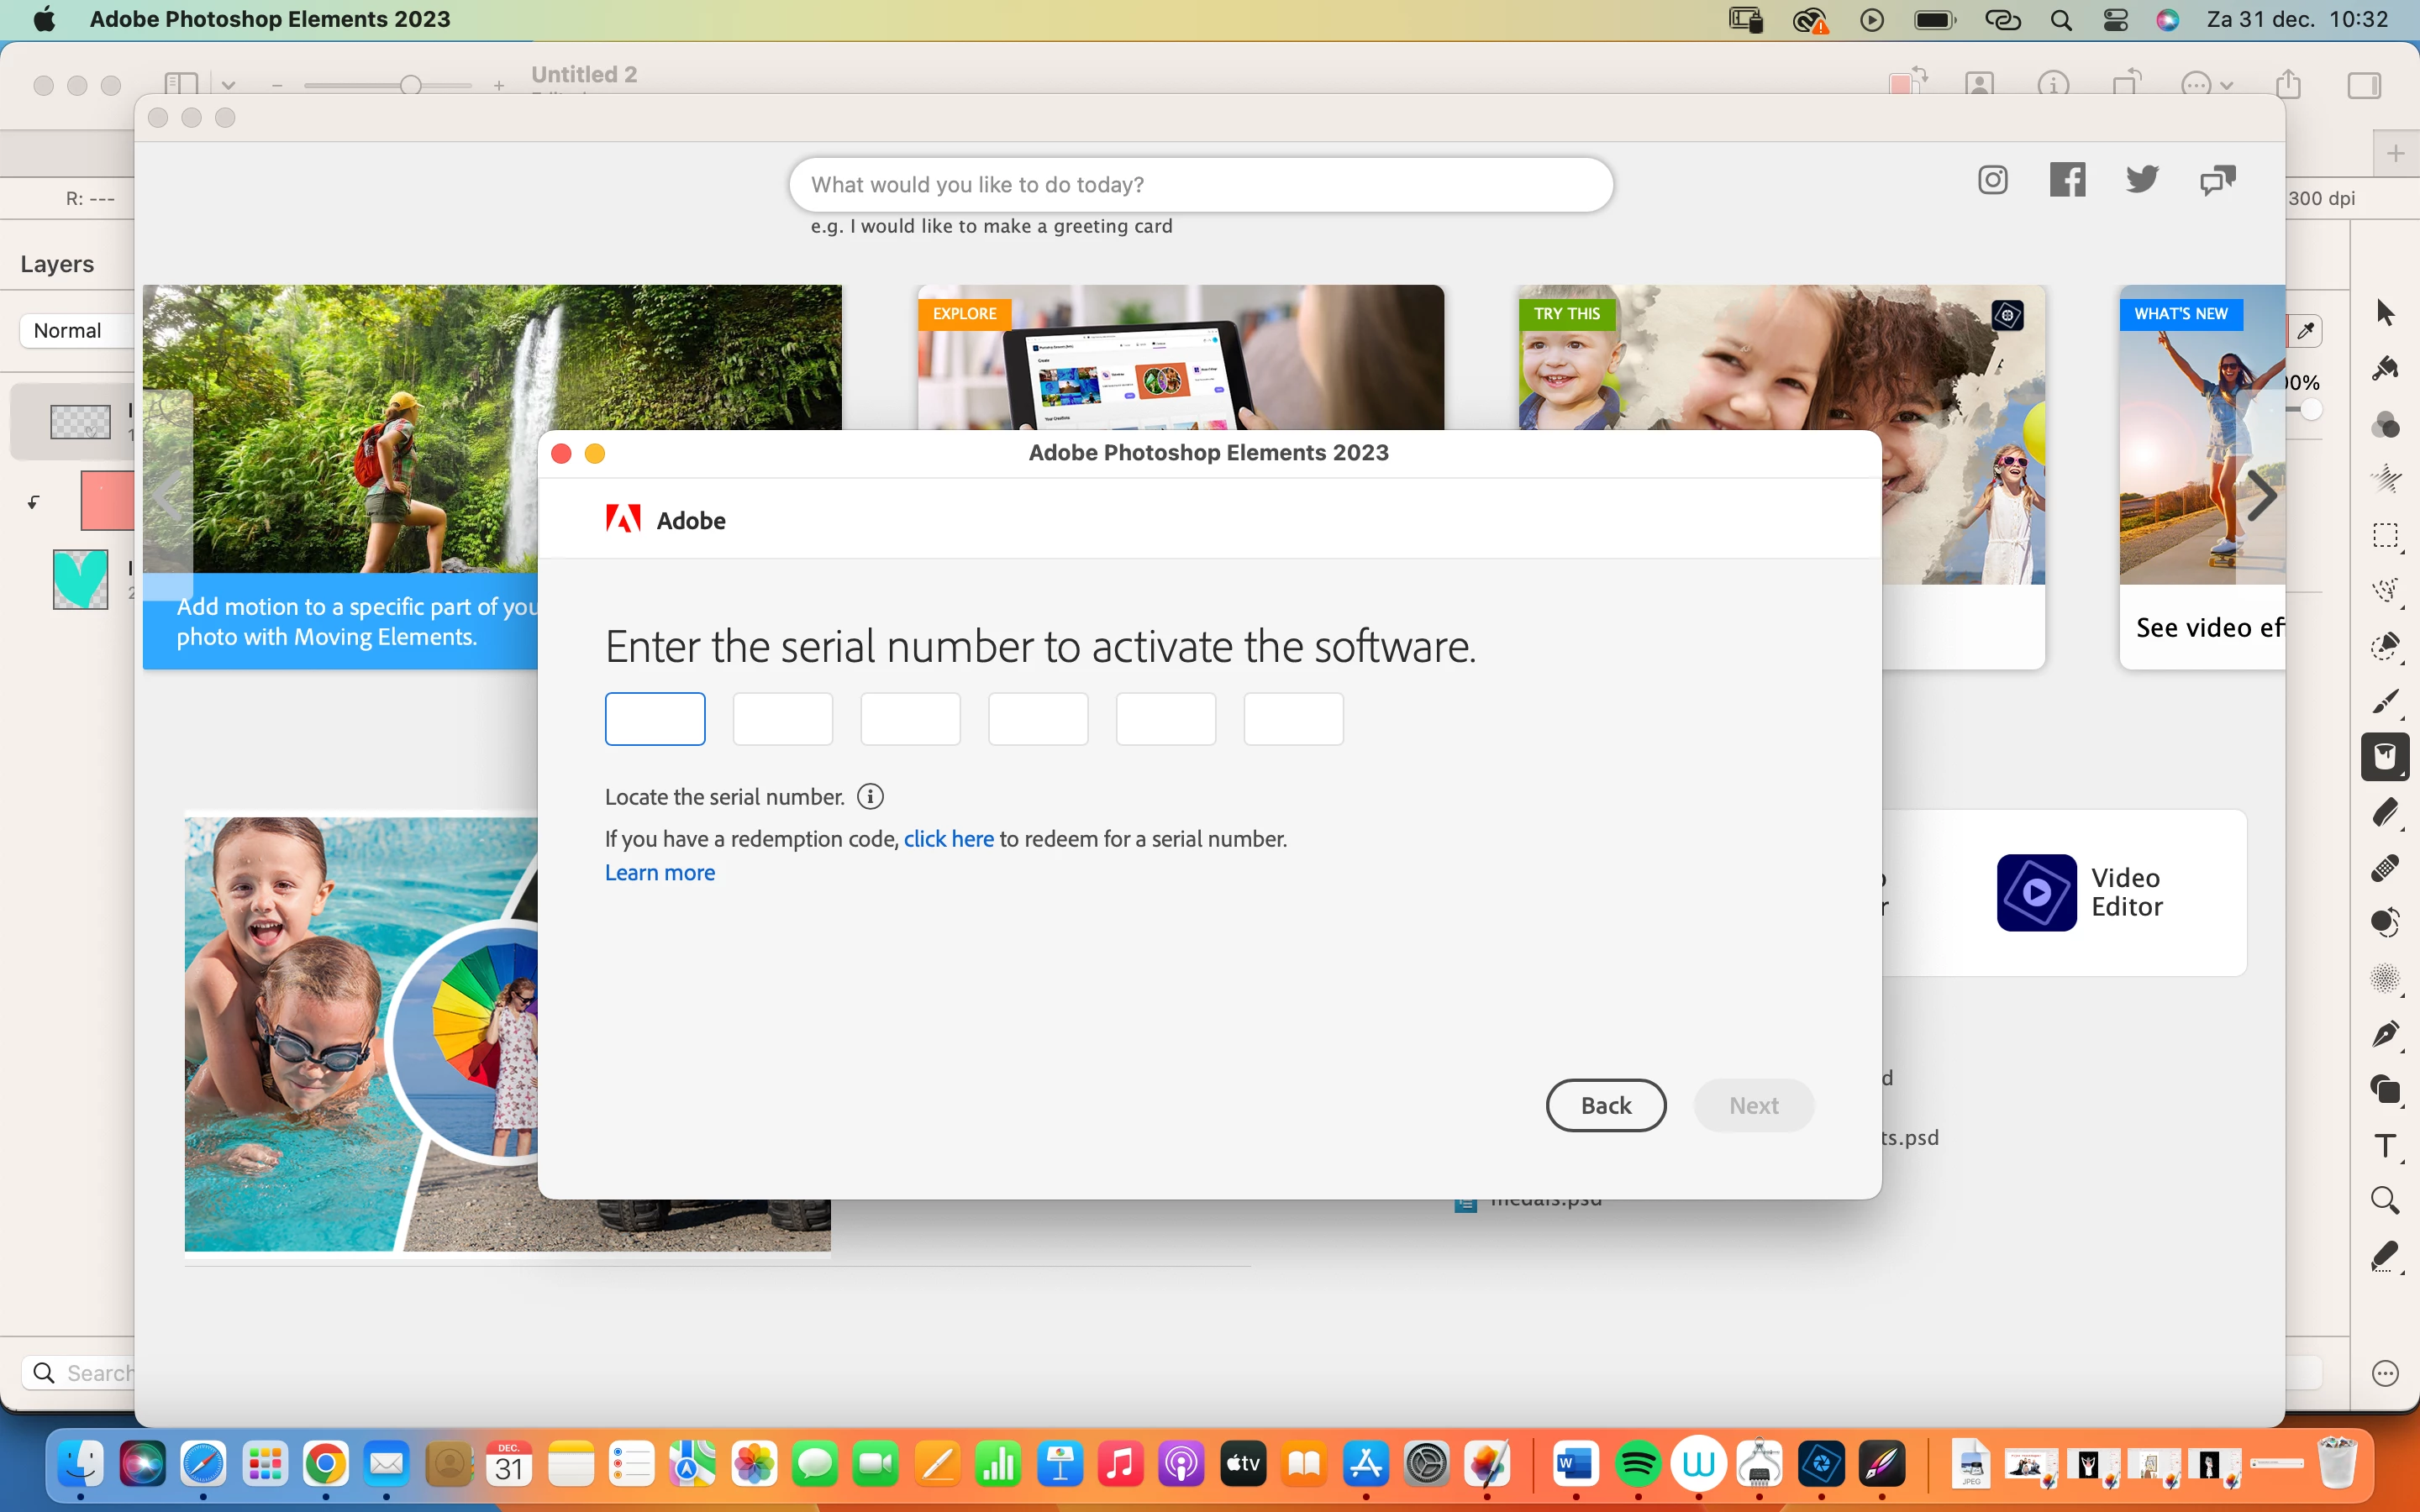Viewport: 2420px width, 1512px height.
Task: Click the first serial number field
Action: click(x=655, y=719)
